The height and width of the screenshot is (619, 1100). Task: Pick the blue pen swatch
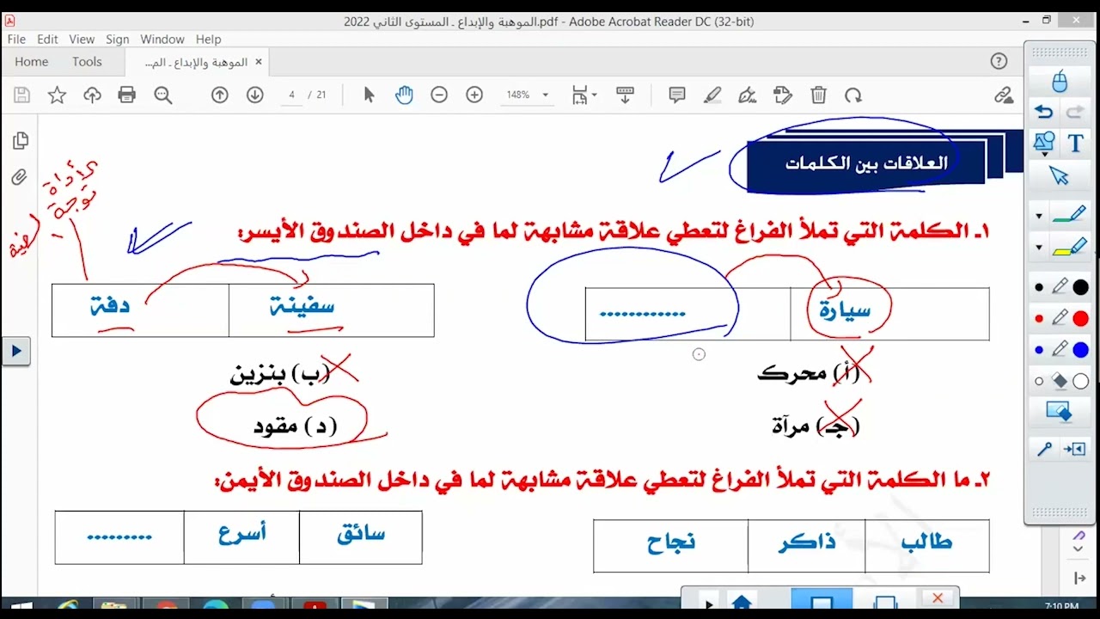click(1080, 350)
